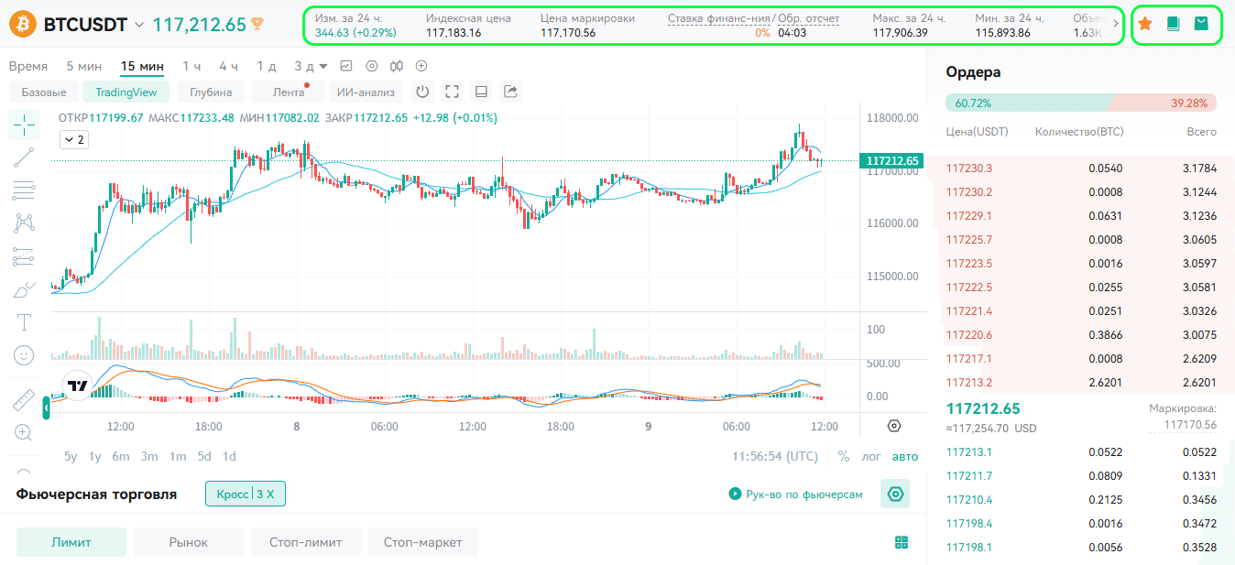Open the emoji sticker tool
This screenshot has height=565, width=1235.
pos(24,354)
